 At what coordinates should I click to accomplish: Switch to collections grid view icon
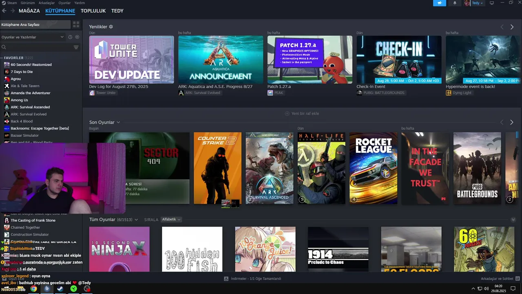(76, 24)
